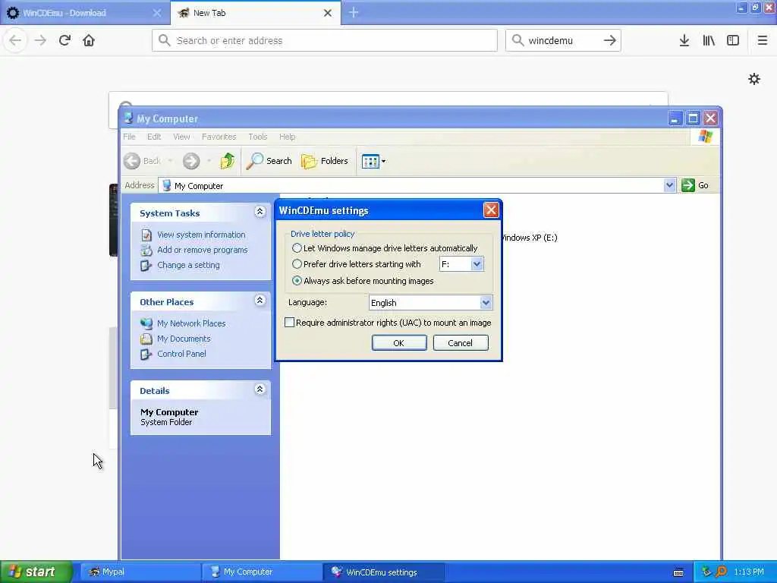Click Back history dropdown arrow
This screenshot has height=583, width=777.
pos(170,161)
